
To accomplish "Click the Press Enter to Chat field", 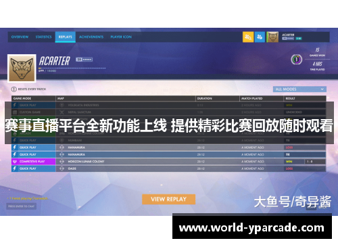I will (x=21, y=206).
